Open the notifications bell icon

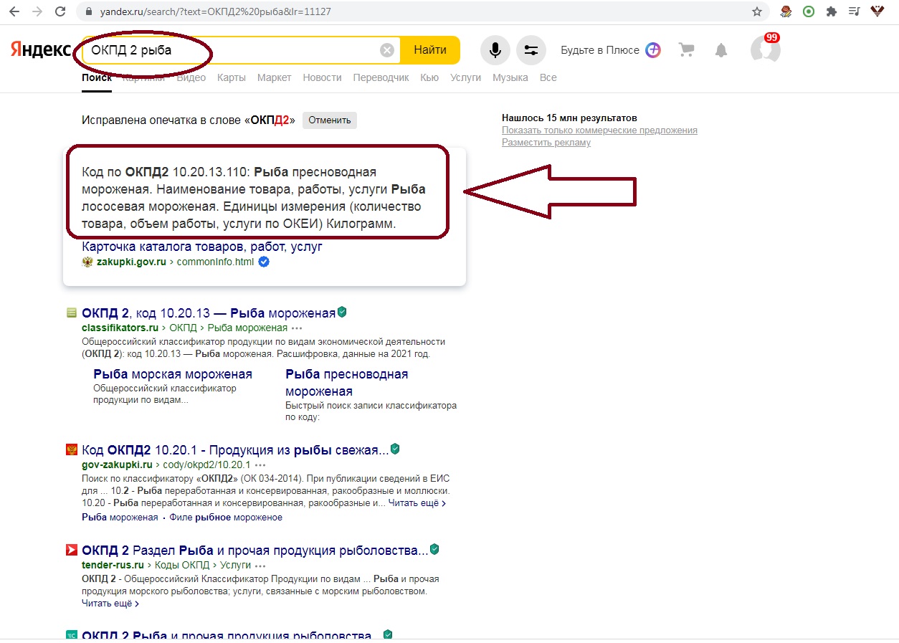click(721, 50)
